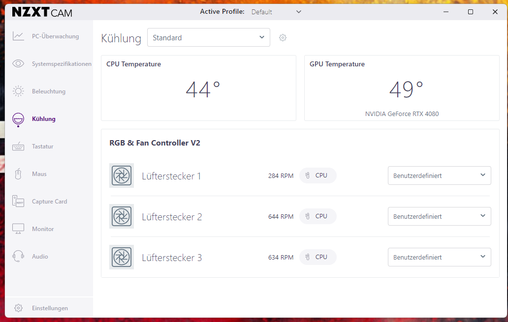This screenshot has width=508, height=322.
Task: Click the Capture Card icon
Action: (18, 201)
